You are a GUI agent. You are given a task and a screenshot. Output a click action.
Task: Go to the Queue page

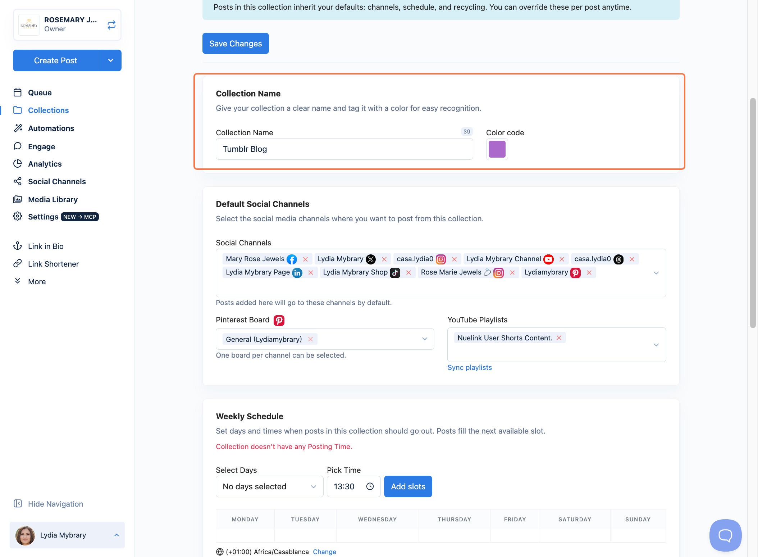click(40, 92)
